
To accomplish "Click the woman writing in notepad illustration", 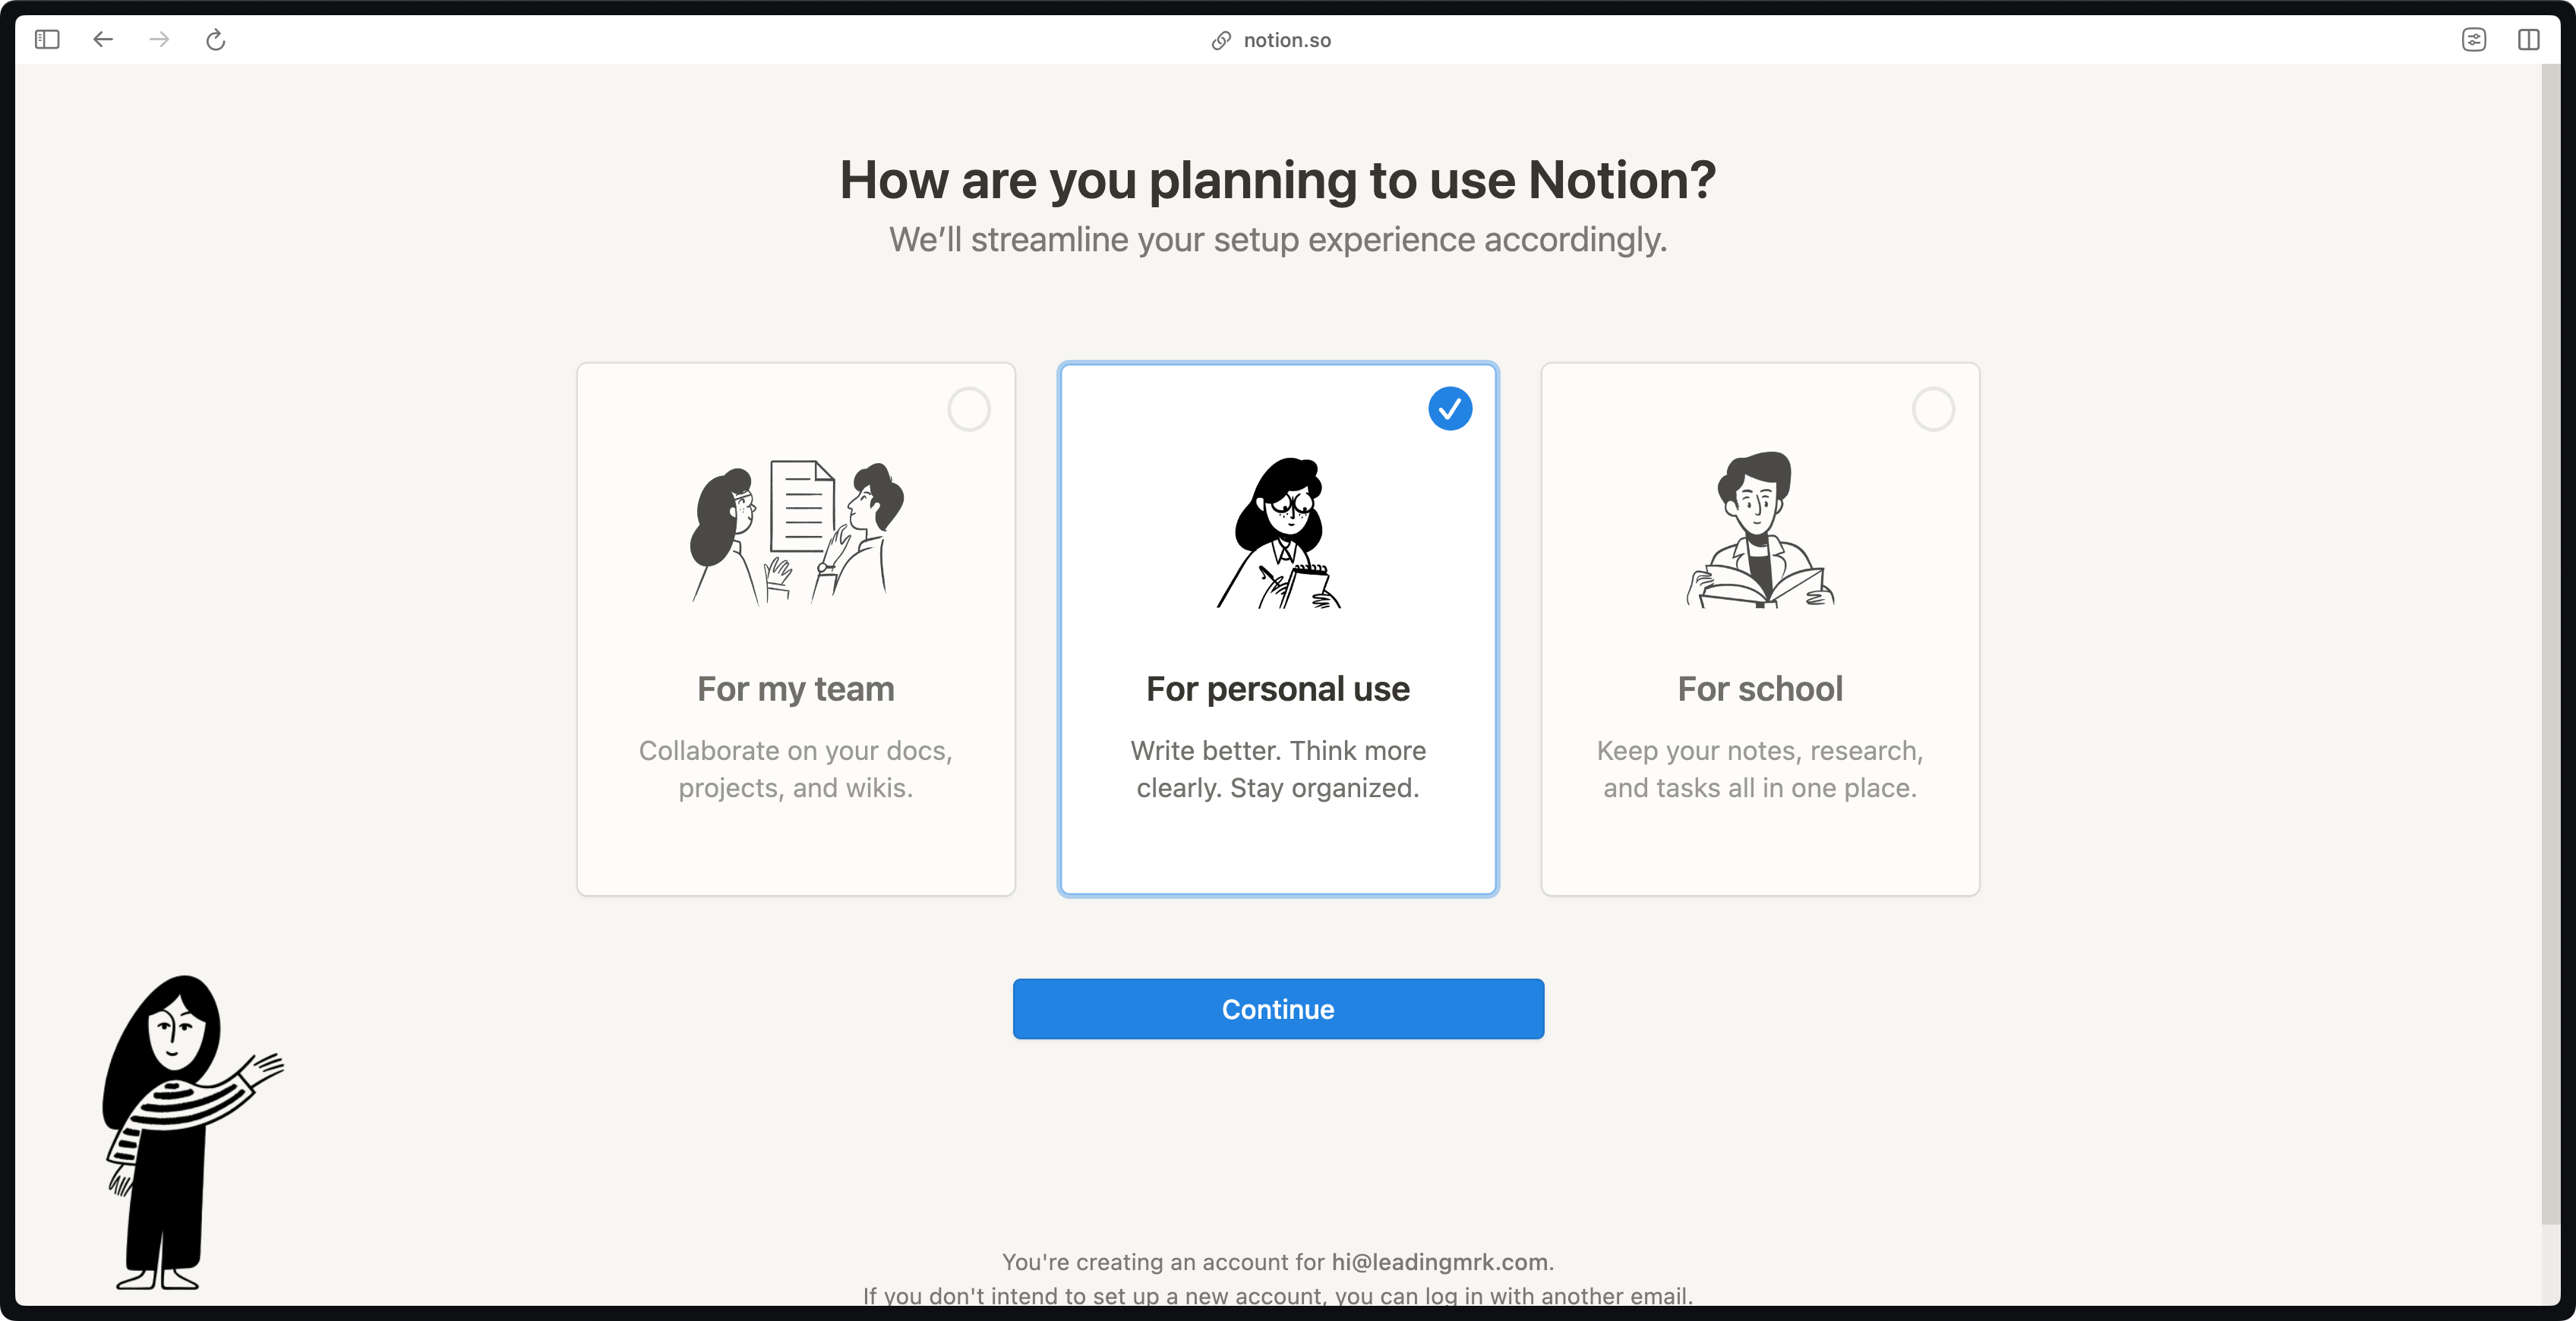I will (1279, 532).
